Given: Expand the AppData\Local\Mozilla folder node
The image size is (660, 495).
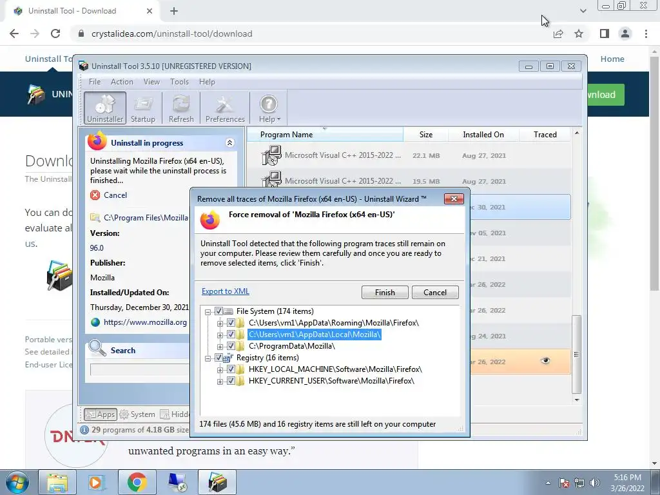Looking at the screenshot, I should click(220, 335).
